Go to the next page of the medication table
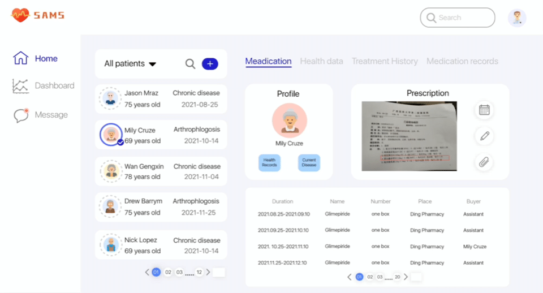This screenshot has width=543, height=293. (x=406, y=277)
